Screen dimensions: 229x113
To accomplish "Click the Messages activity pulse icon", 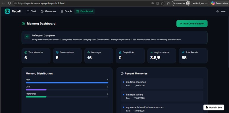I will coord(89,52).
